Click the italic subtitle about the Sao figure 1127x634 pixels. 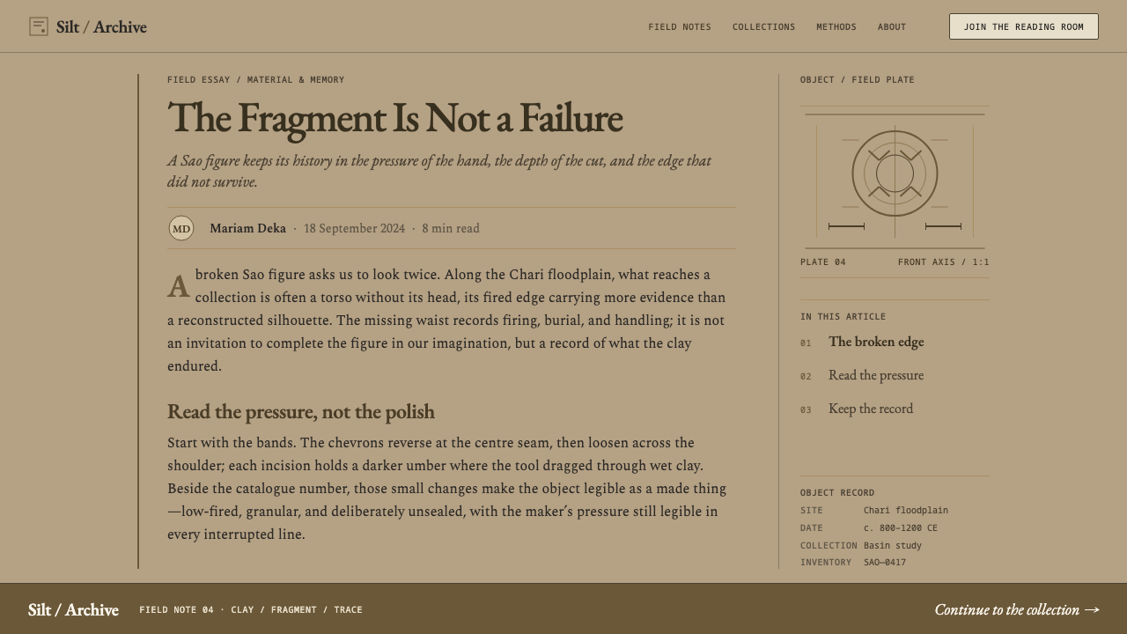click(439, 171)
